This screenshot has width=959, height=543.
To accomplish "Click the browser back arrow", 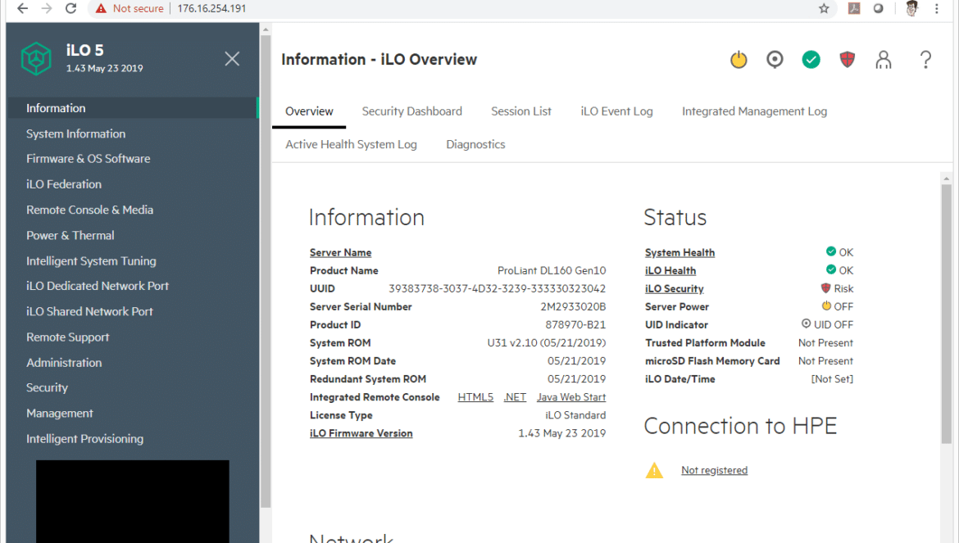I will pyautogui.click(x=23, y=8).
